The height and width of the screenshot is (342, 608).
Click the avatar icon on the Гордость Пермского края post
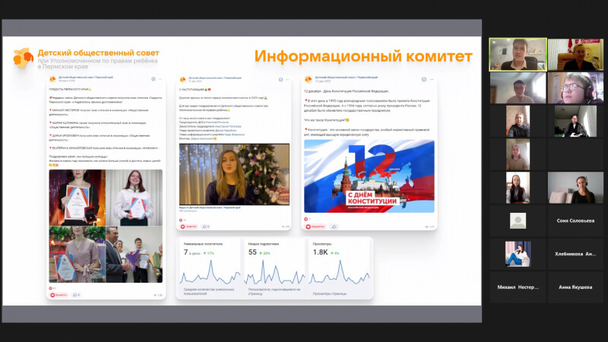point(52,78)
